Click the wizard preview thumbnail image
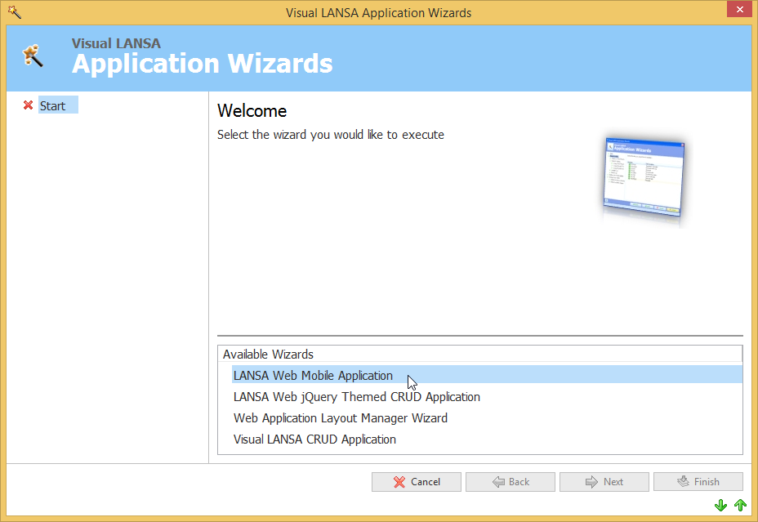The height and width of the screenshot is (522, 758). [644, 179]
